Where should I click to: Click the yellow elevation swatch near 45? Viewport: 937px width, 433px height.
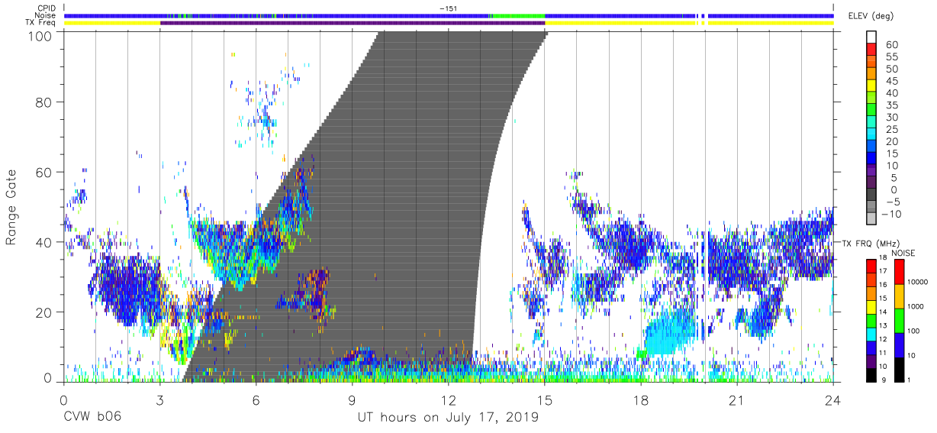coord(871,86)
